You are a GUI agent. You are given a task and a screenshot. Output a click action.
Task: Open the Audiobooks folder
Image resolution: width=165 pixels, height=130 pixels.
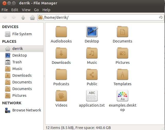pyautogui.click(x=61, y=32)
